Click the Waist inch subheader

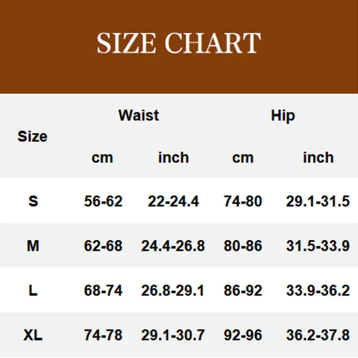click(174, 158)
